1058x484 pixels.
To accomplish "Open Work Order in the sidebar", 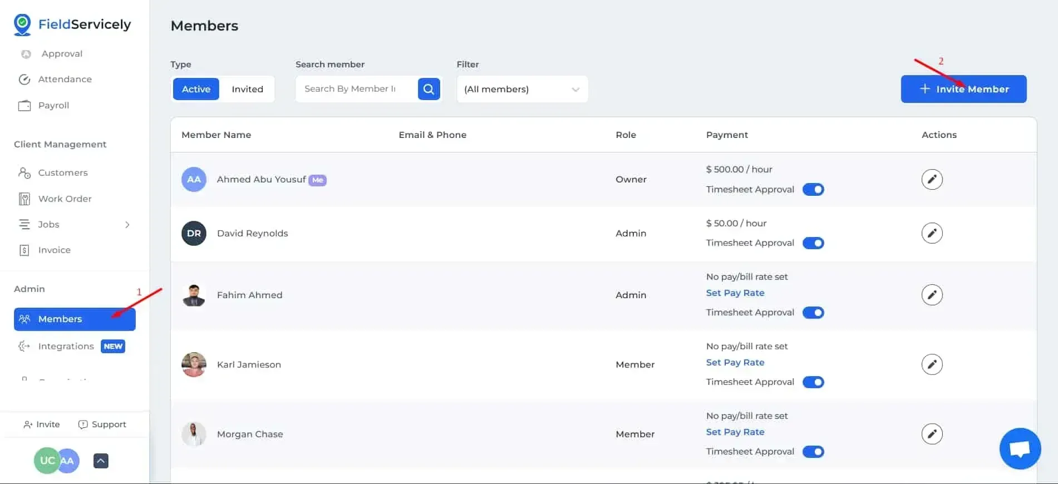I will [x=65, y=199].
